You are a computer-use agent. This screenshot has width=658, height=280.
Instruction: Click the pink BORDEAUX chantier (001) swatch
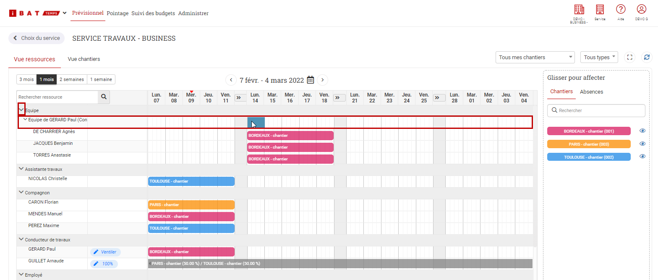point(589,131)
